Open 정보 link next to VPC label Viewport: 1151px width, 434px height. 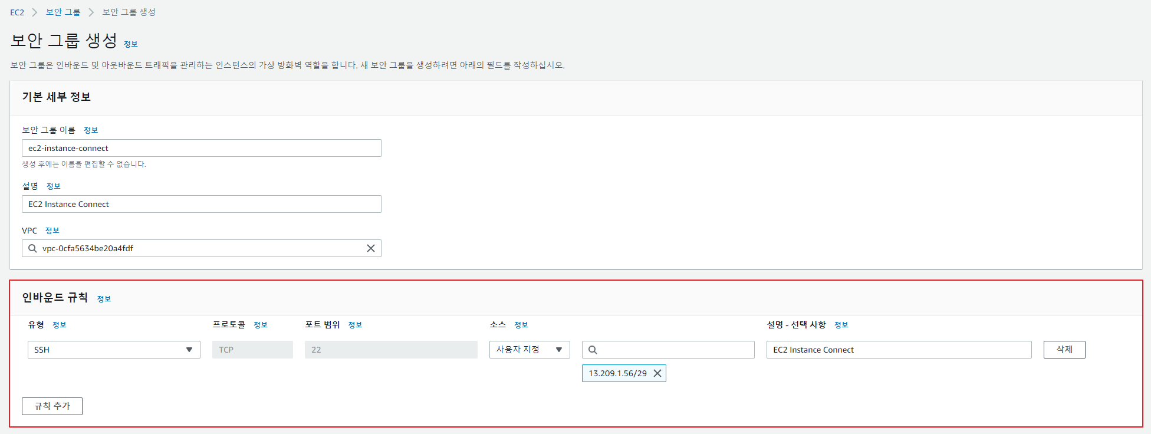52,231
